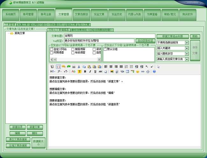Check the 网易博客 checkbox

click(52, 53)
